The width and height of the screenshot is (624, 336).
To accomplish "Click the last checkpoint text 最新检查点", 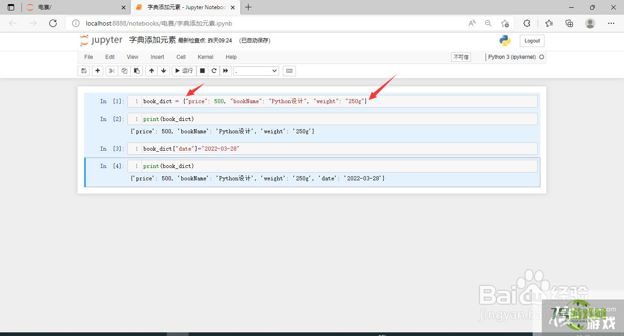I will coord(205,41).
